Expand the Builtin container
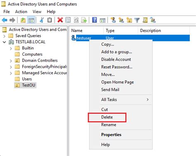The image size is (196, 156). [x=11, y=48]
